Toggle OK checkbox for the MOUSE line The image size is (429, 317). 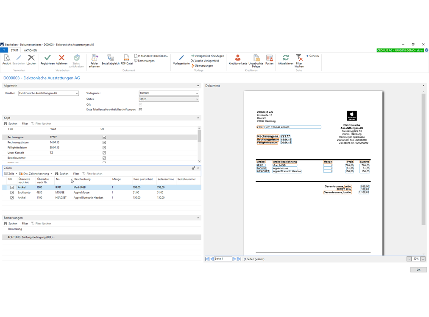click(12, 193)
